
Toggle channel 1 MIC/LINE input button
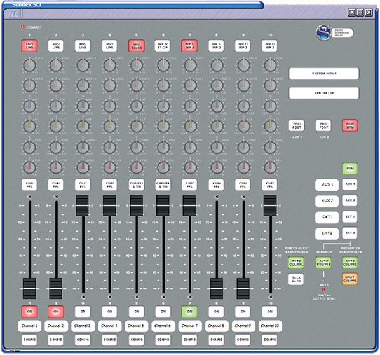tap(29, 46)
